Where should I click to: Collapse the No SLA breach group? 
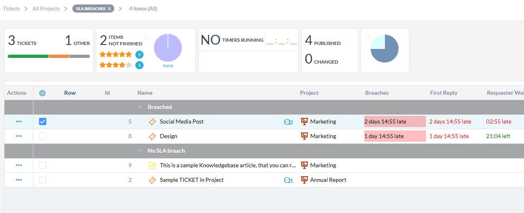click(x=140, y=151)
